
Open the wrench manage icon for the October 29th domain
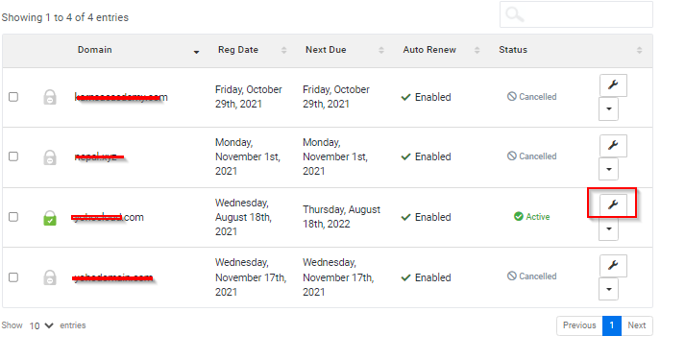click(x=613, y=84)
